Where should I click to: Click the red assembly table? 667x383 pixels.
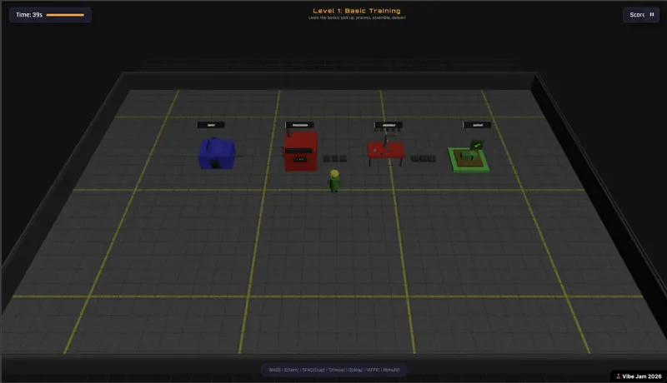tap(386, 152)
